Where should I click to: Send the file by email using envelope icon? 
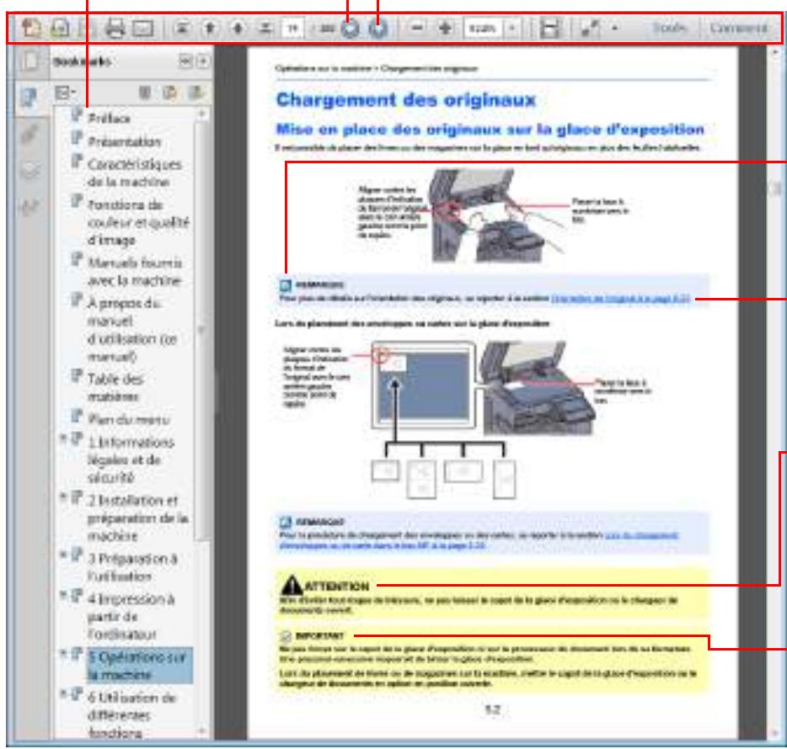[x=142, y=29]
